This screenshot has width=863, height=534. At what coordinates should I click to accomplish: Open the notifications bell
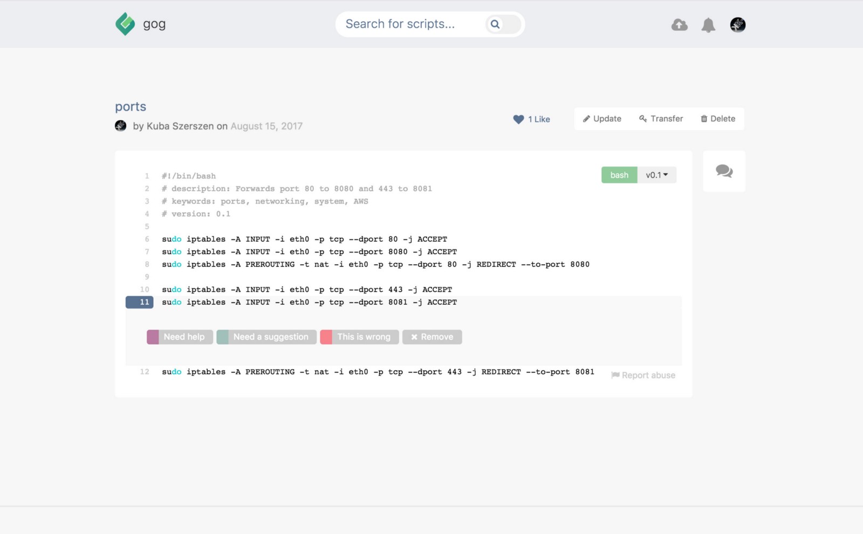point(708,25)
